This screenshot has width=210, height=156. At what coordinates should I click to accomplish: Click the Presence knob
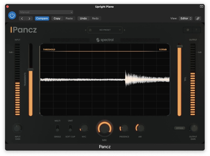coord(124,129)
